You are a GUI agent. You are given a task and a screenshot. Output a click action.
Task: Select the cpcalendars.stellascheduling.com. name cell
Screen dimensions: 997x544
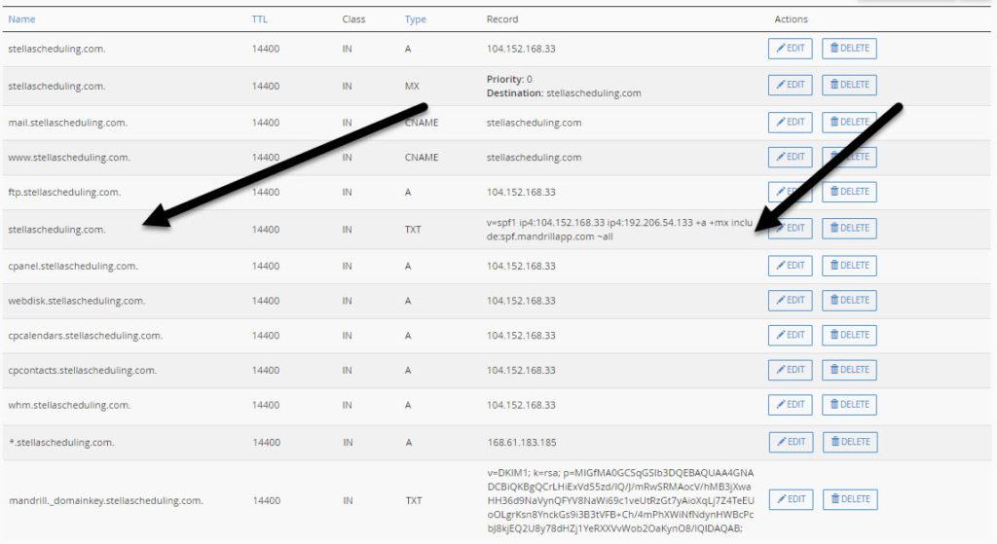86,336
